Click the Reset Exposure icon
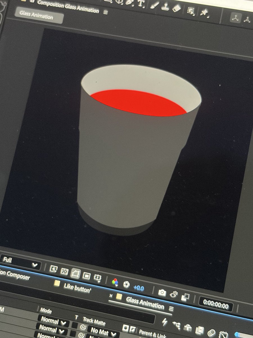This screenshot has width=253, height=338. tap(126, 285)
